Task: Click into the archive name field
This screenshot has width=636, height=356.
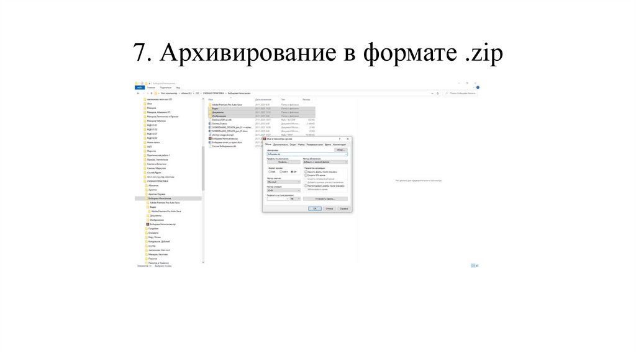Action: tap(306, 154)
